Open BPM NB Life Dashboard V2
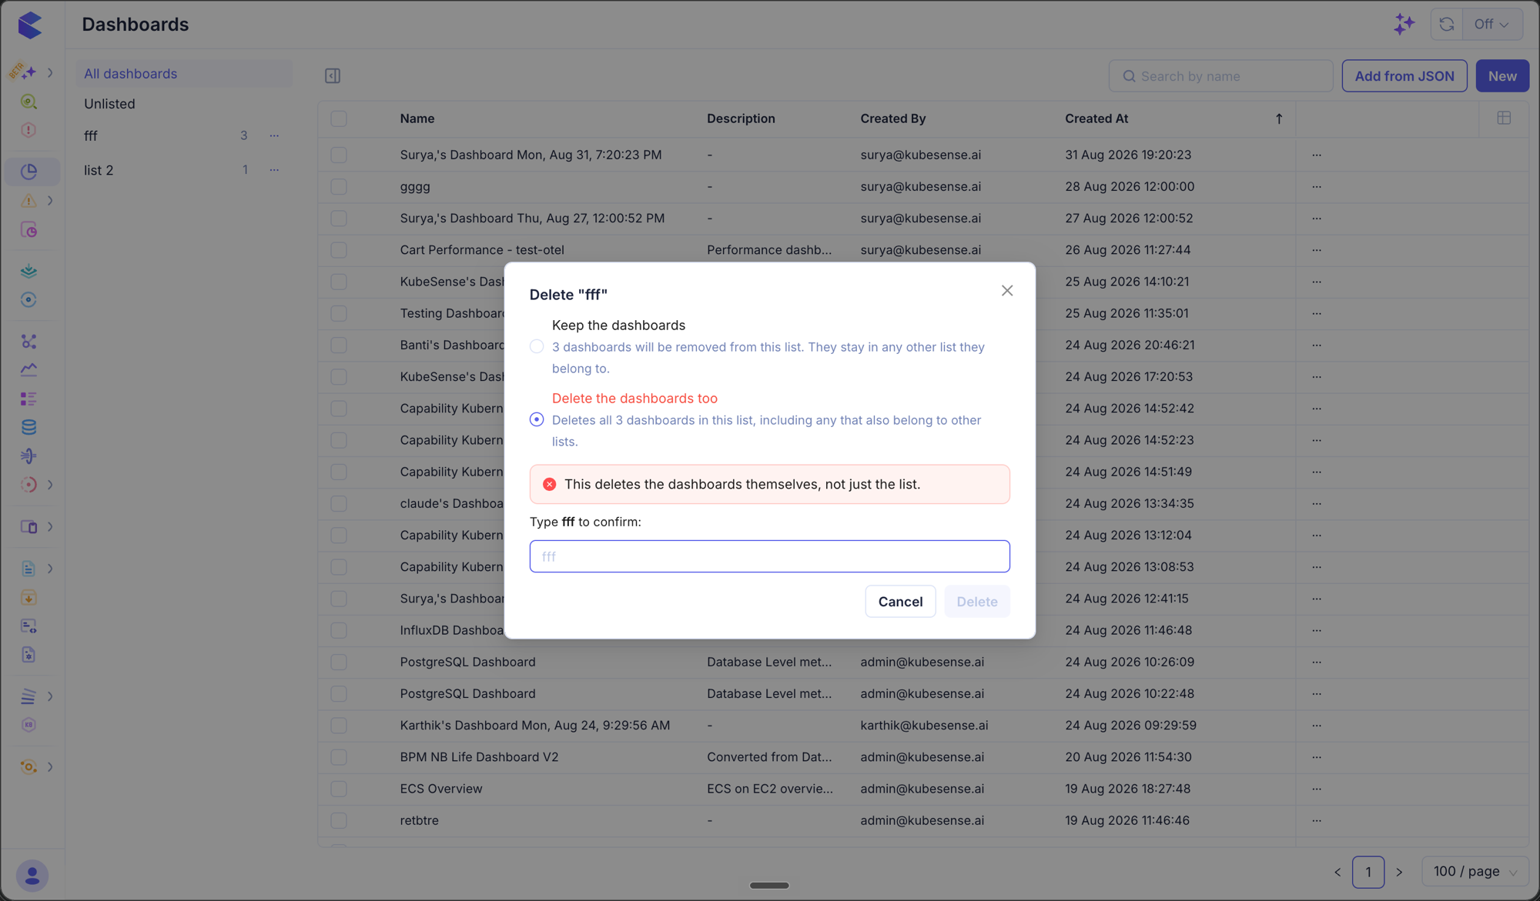 pyautogui.click(x=479, y=757)
